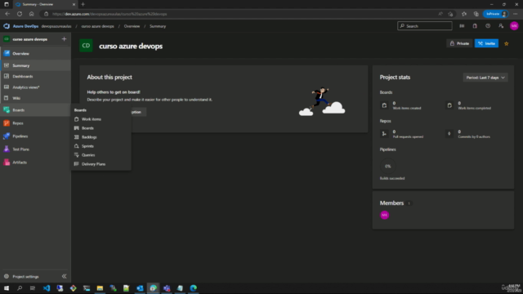This screenshot has width=523, height=294.
Task: Open a new browser tab
Action: coord(83,4)
